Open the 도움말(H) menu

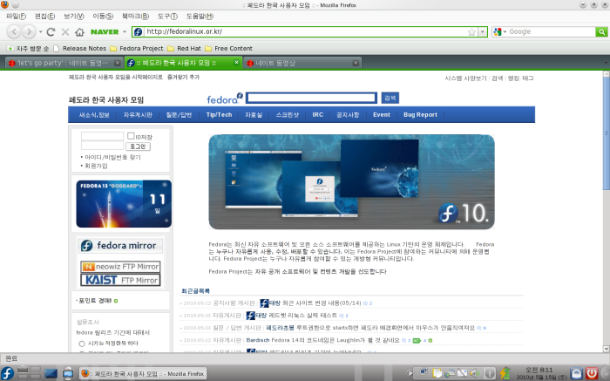tap(200, 17)
